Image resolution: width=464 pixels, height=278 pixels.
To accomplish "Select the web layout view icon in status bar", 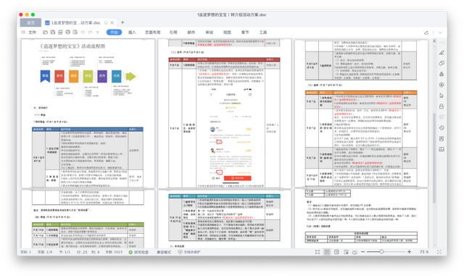I will (346, 252).
